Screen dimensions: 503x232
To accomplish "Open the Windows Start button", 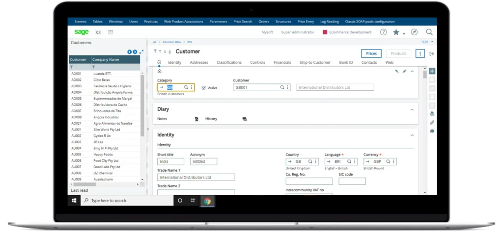I will point(74,201).
